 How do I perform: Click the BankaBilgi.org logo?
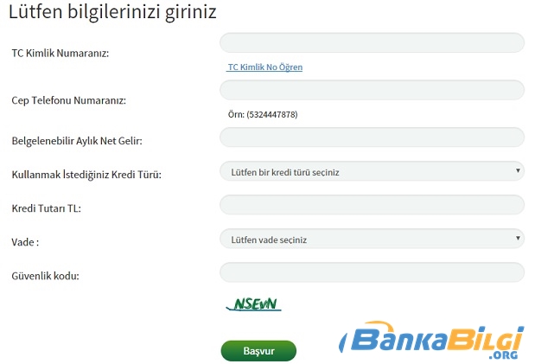pyautogui.click(x=431, y=340)
